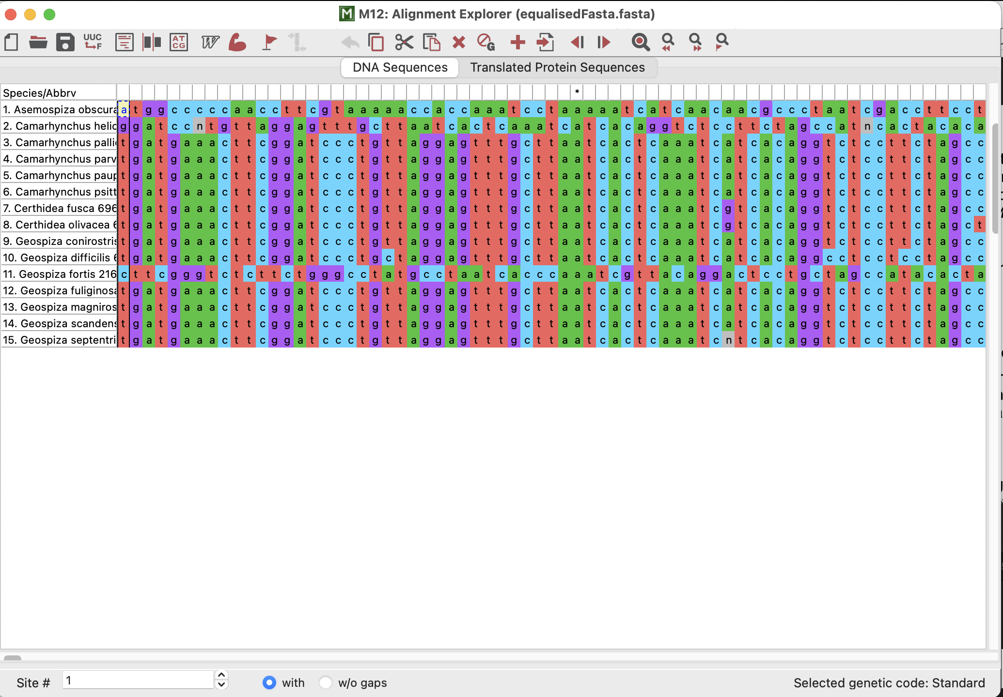Select the Geospiza fortis sequence row label
Viewport: 1003px width, 697px height.
click(59, 274)
